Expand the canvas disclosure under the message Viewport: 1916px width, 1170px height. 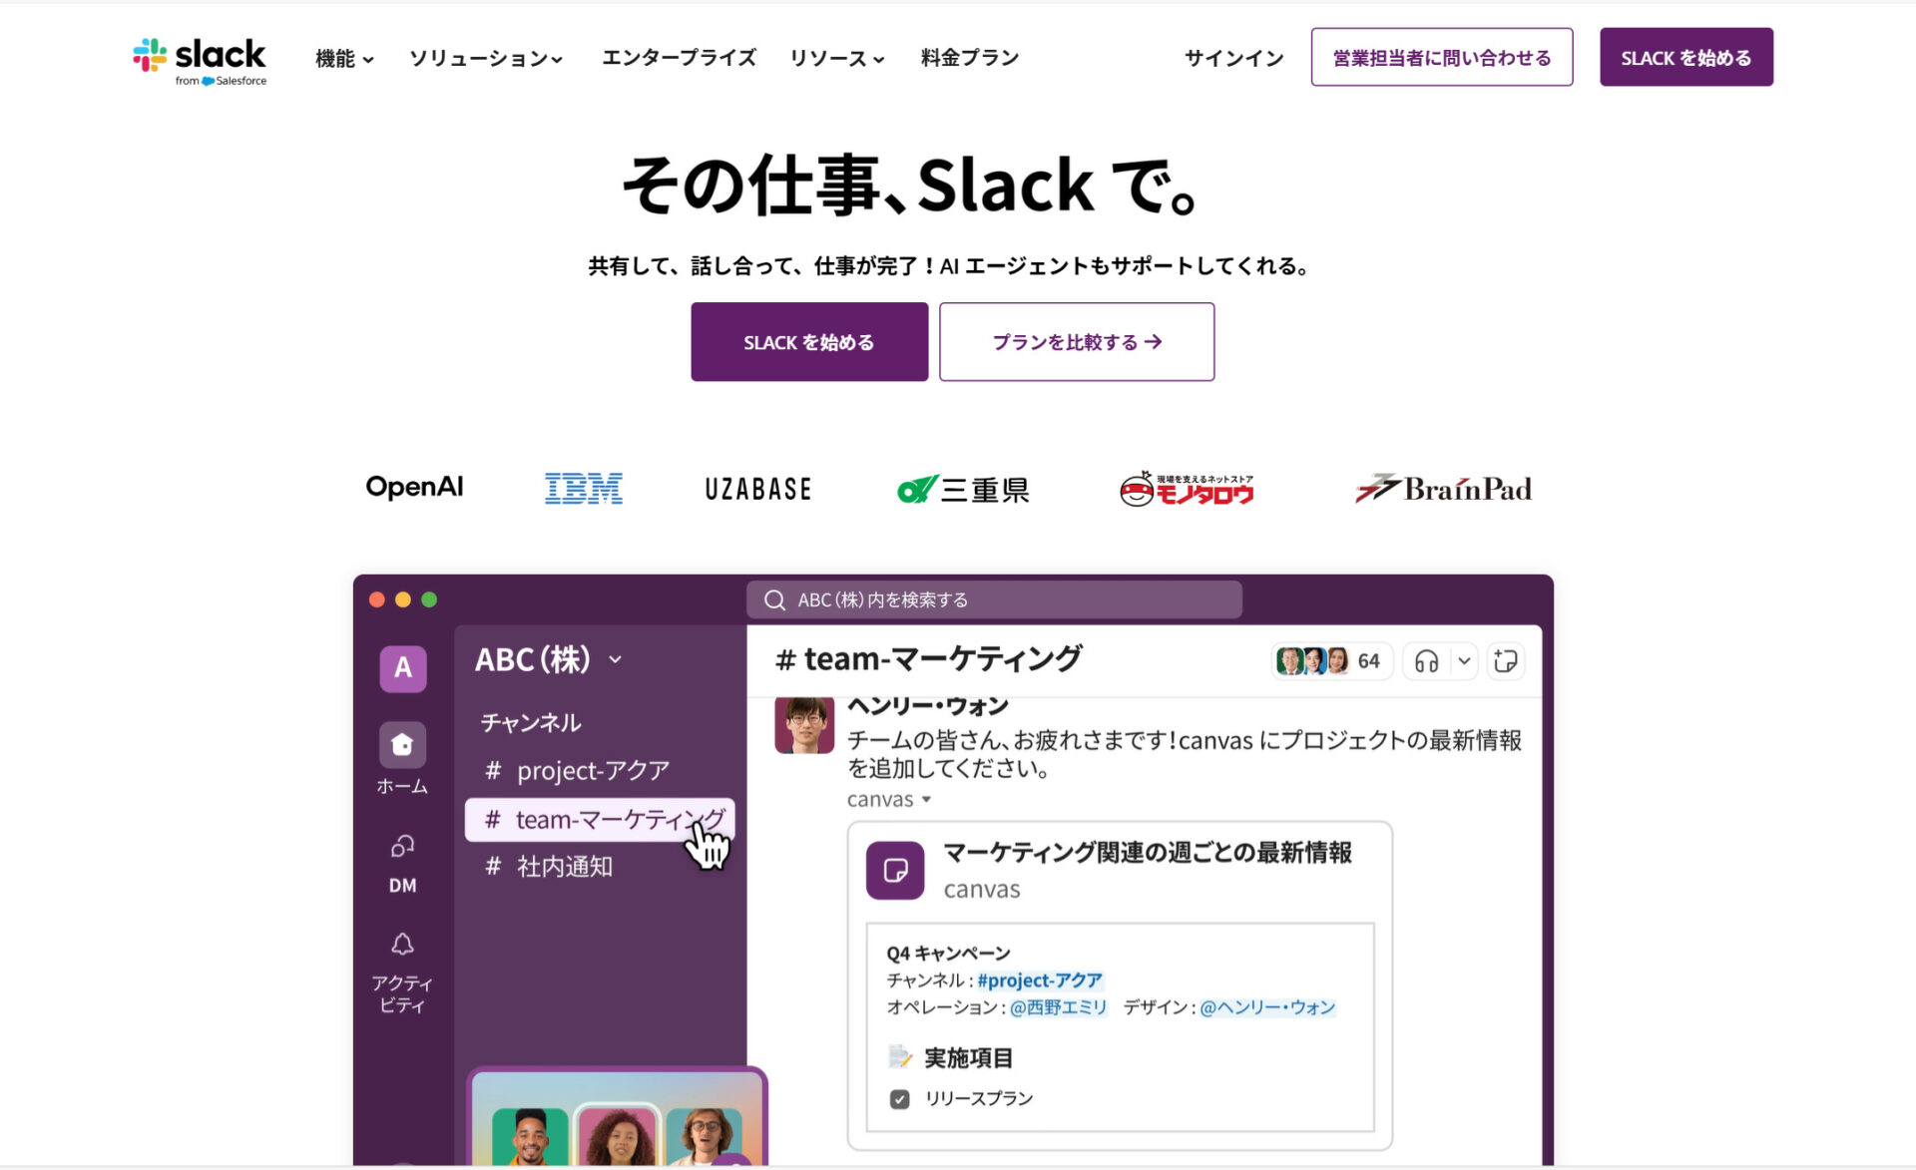[926, 799]
